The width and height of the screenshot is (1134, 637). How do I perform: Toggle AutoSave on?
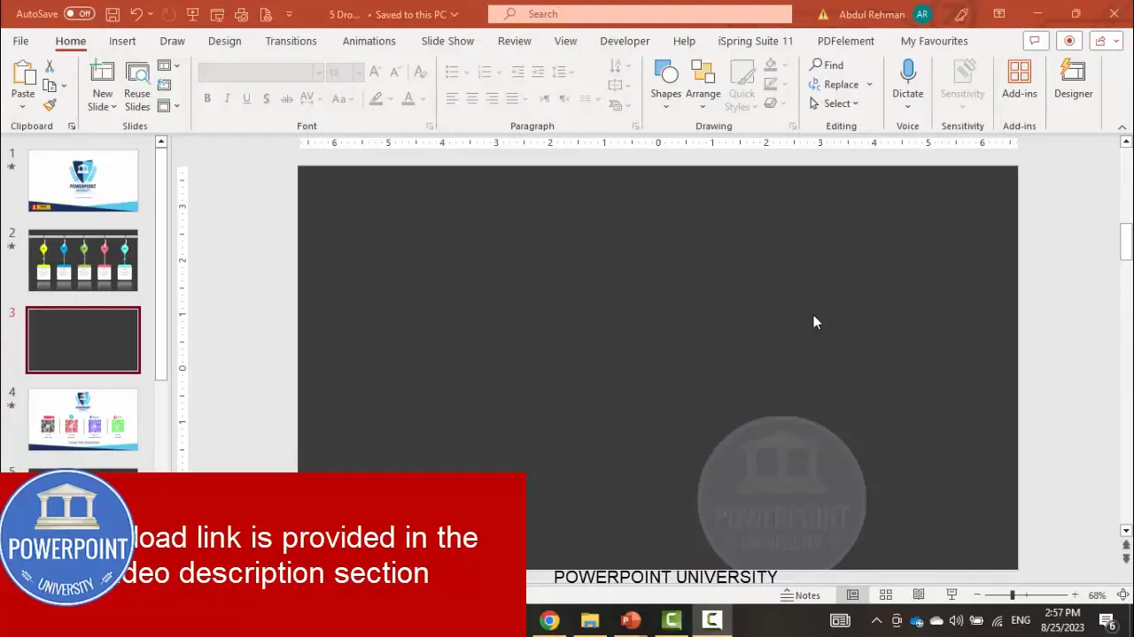coord(79,14)
